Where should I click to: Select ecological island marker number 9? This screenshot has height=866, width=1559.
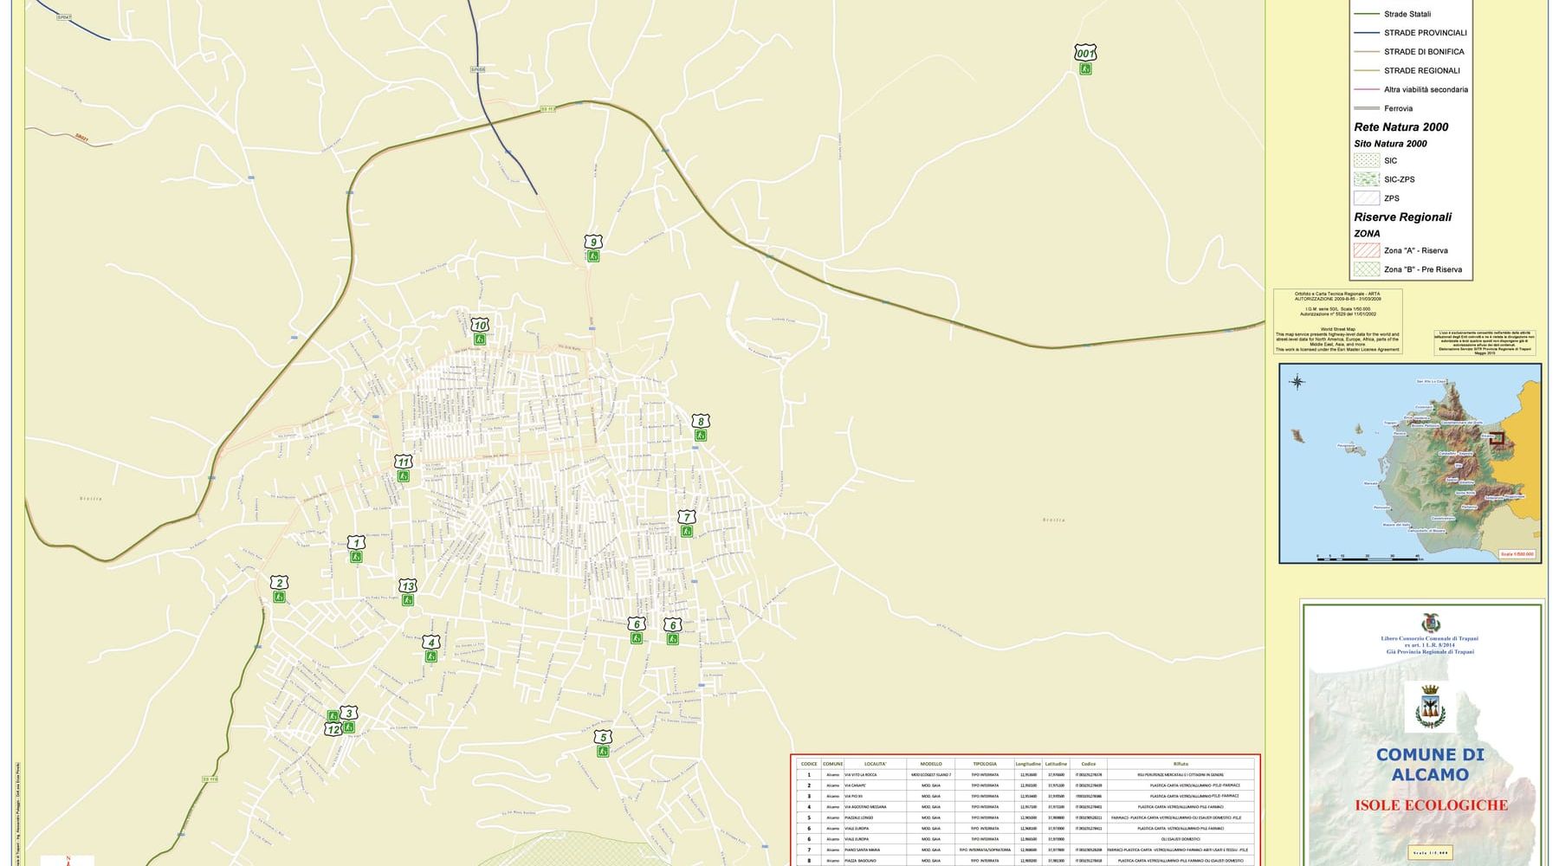coord(592,249)
